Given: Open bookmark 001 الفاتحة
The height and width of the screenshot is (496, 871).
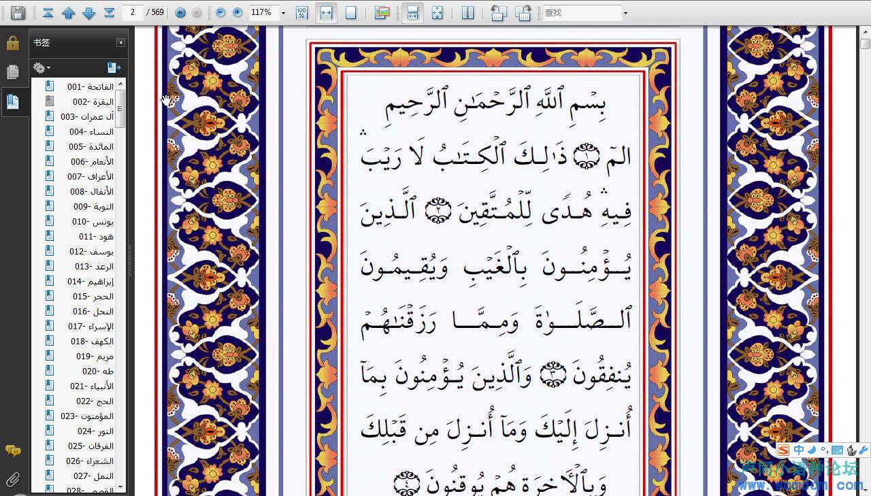Looking at the screenshot, I should click(x=90, y=87).
